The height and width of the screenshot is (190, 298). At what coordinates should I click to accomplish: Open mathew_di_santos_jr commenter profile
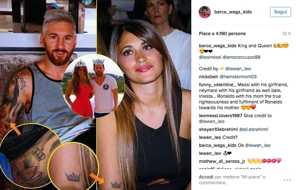[222, 161]
